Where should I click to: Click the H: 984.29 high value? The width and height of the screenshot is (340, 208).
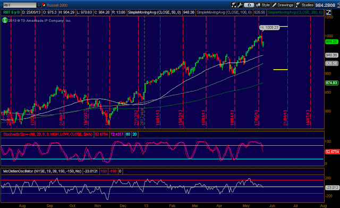66,12
